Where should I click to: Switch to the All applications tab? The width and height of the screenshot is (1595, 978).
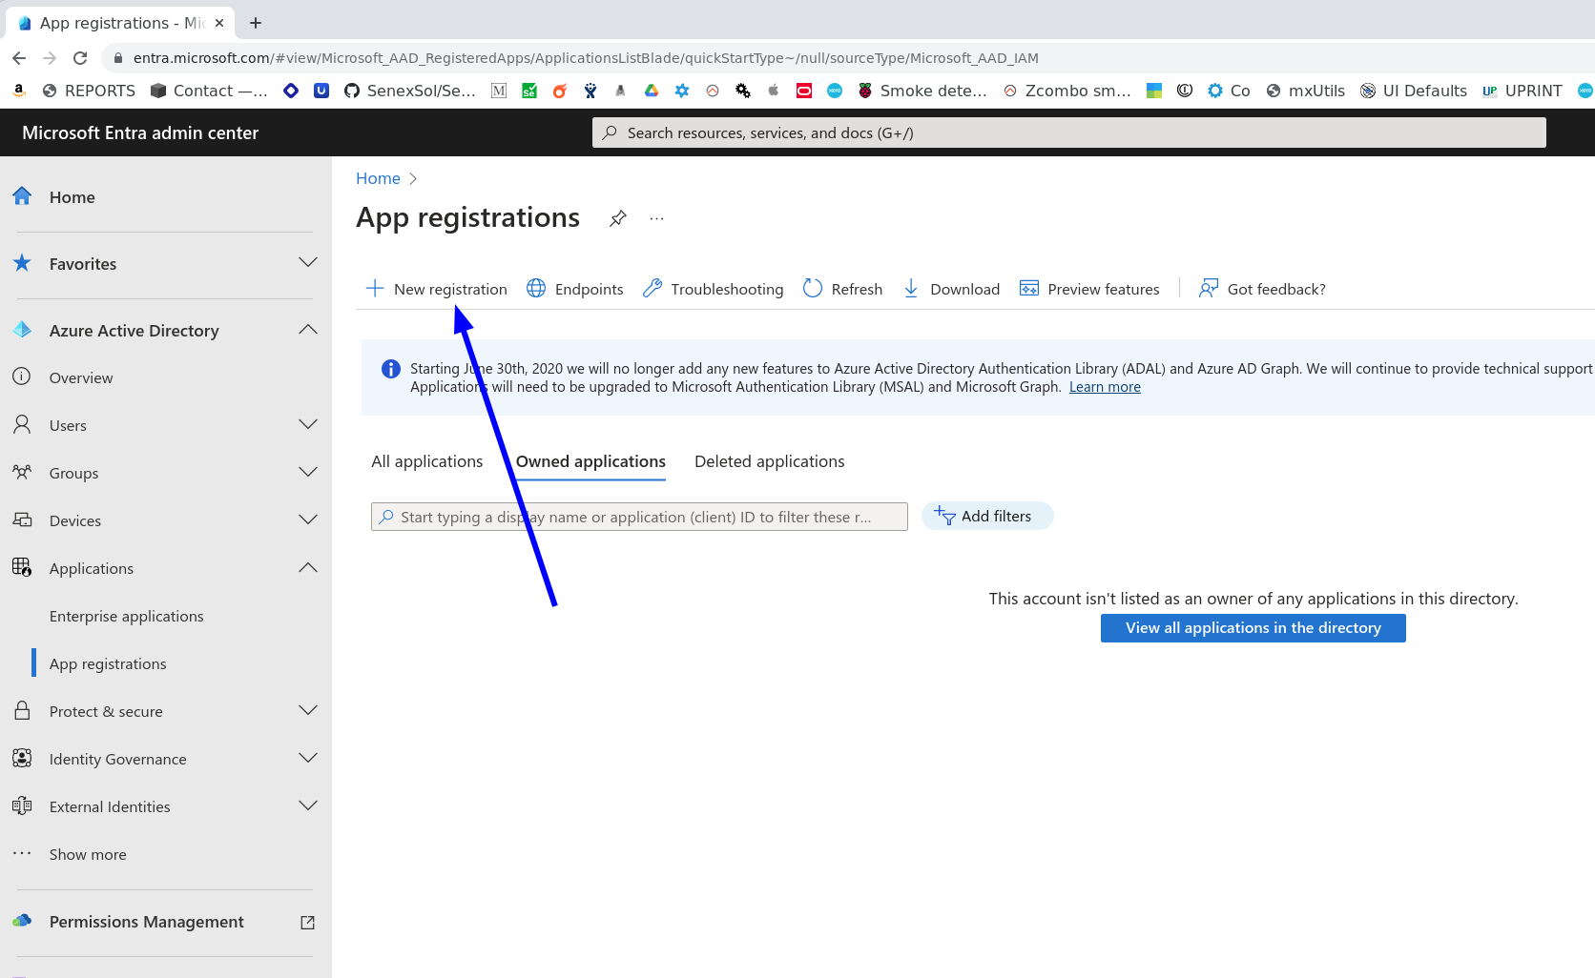[426, 461]
